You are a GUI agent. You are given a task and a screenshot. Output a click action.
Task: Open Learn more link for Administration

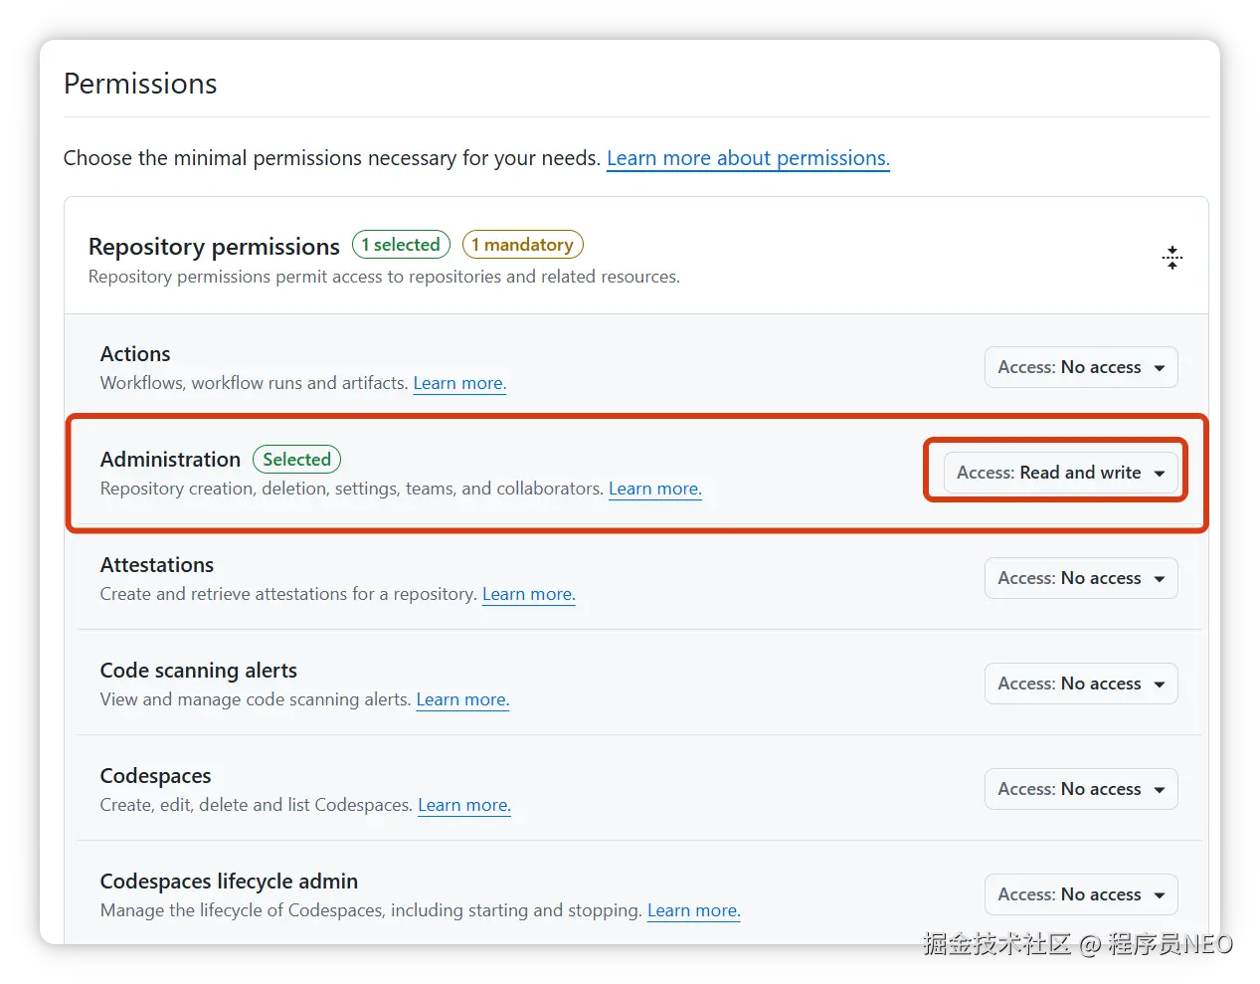(654, 489)
